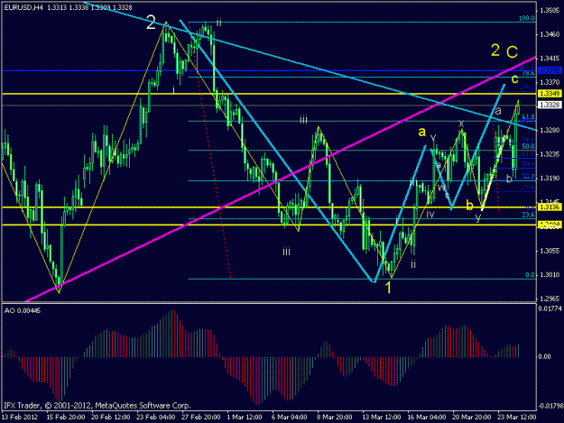The image size is (564, 423).
Task: Click the 20 Mar 20:00 time label
Action: click(472, 418)
